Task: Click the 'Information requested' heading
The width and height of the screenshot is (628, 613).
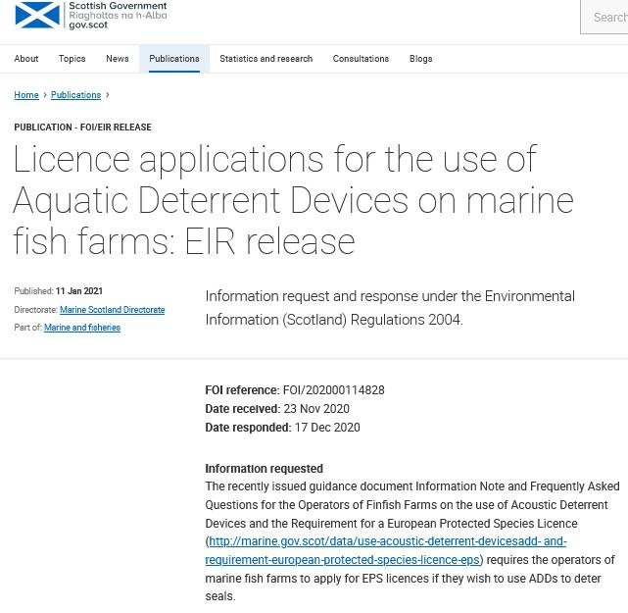Action: coord(264,469)
